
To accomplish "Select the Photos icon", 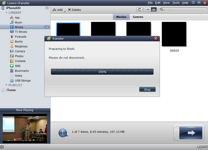I will [x=12, y=56].
